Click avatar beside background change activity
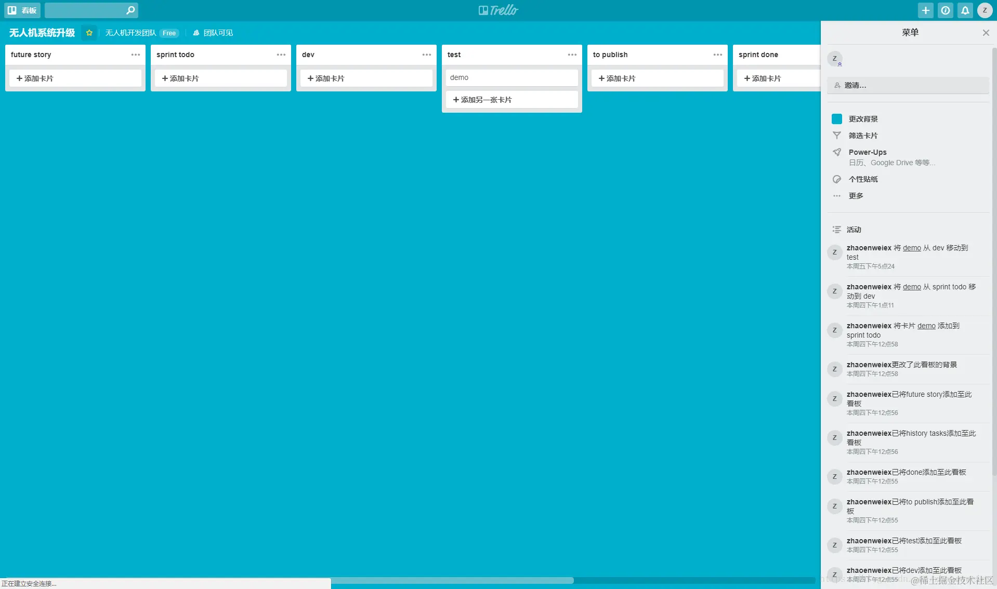This screenshot has height=589, width=997. pos(835,369)
